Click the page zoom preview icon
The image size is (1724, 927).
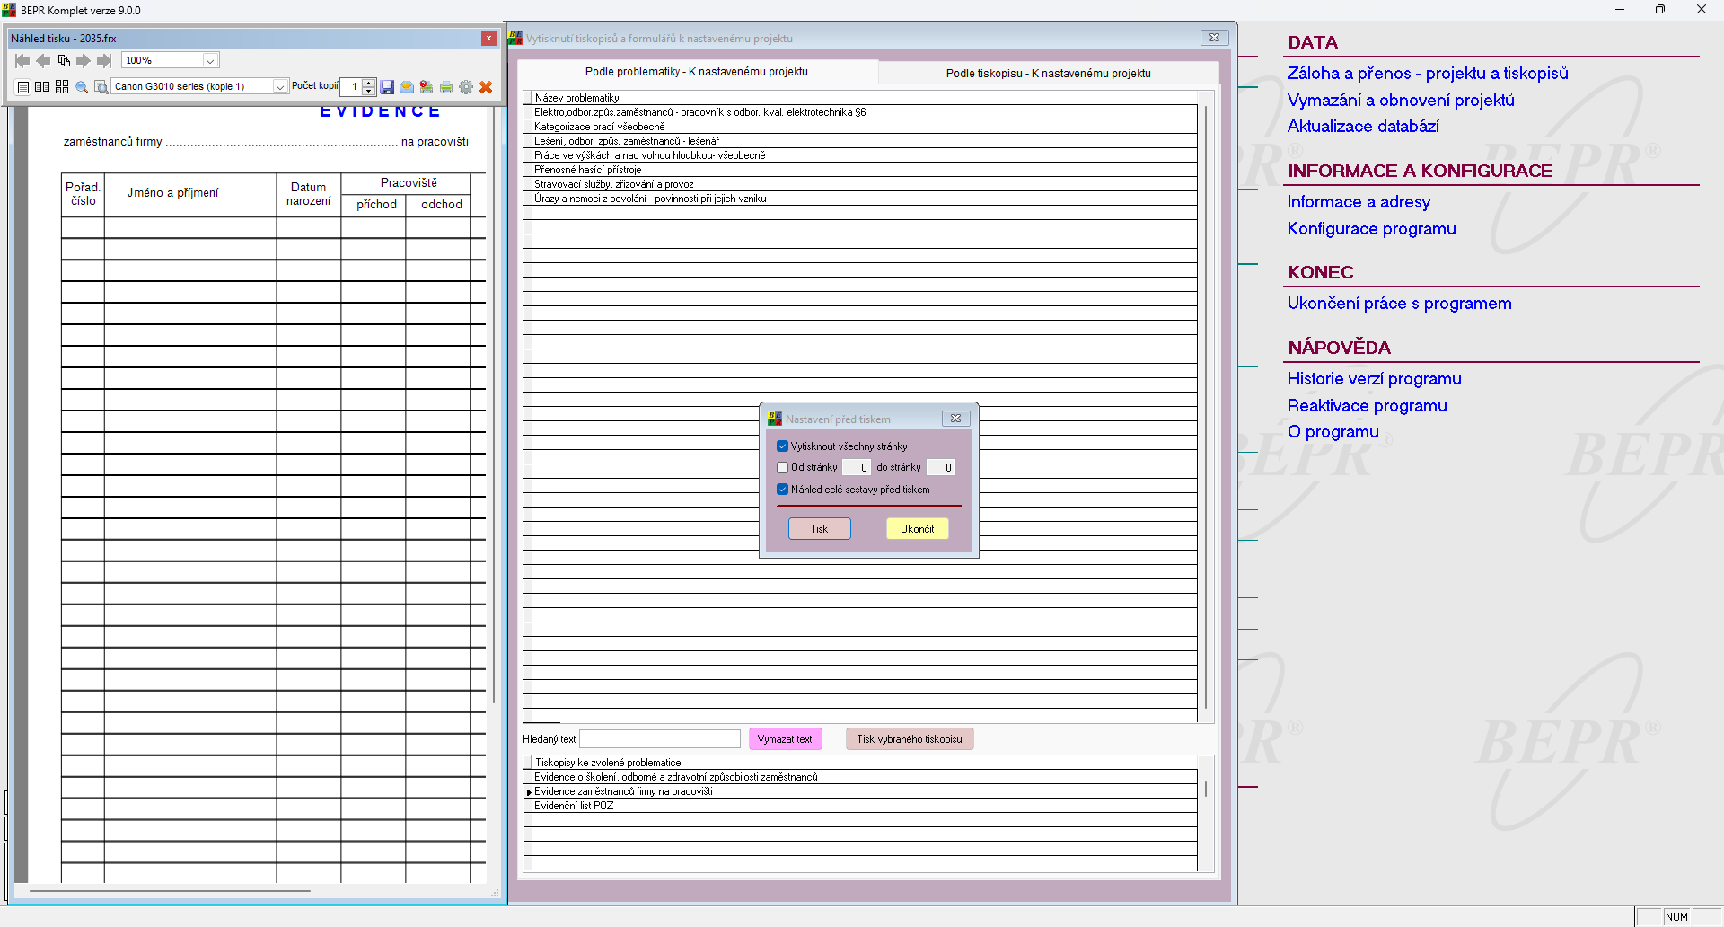[x=101, y=87]
